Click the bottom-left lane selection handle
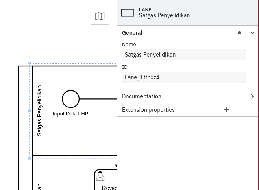The height and width of the screenshot is (190, 259). click(30, 158)
